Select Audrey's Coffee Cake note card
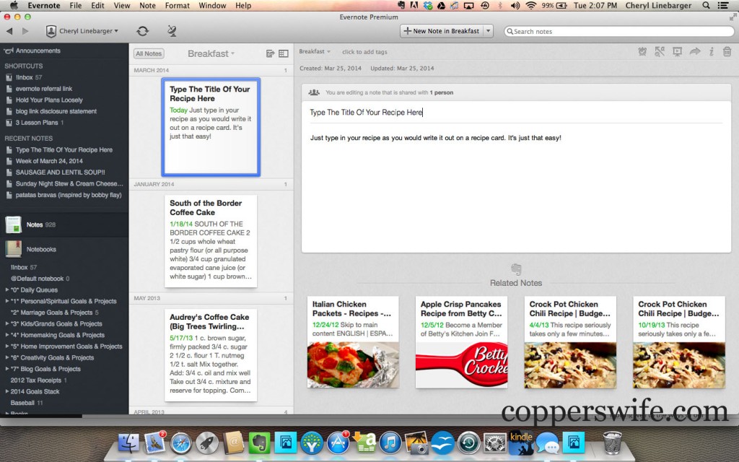 [211, 354]
